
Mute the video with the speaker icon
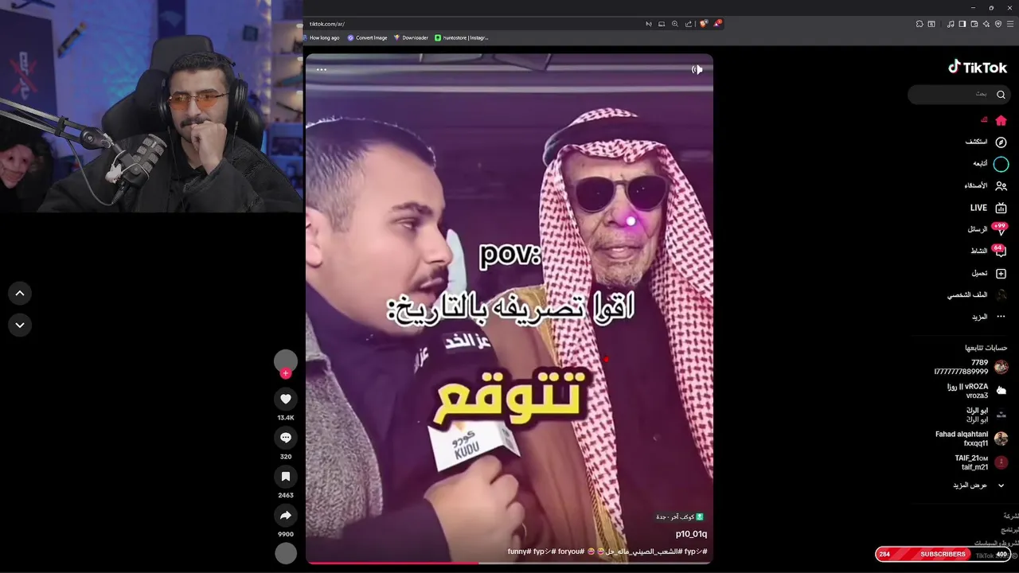coord(697,69)
